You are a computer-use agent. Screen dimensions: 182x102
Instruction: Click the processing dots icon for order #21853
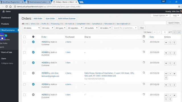point(166,95)
